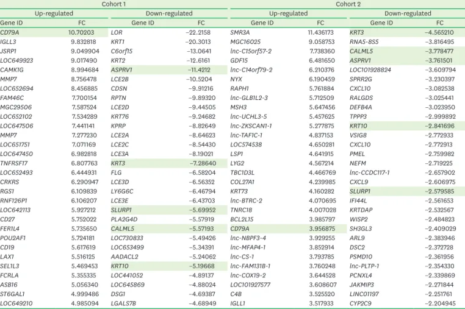Click the CD27 gene cell
This screenshot has width=465, height=309.
tap(7, 219)
